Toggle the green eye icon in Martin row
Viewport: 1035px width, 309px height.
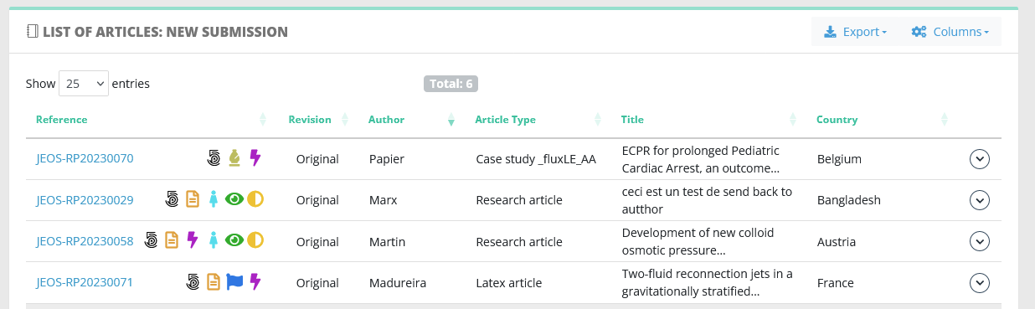[234, 240]
